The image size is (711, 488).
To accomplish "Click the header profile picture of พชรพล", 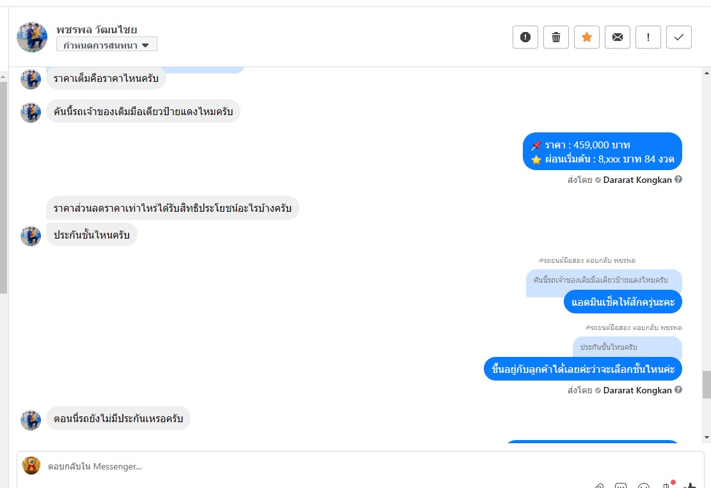I will pyautogui.click(x=32, y=36).
